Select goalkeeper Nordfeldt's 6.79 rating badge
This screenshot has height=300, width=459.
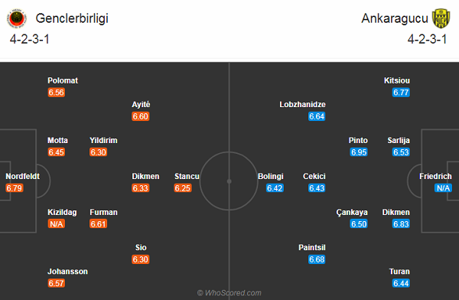(14, 188)
